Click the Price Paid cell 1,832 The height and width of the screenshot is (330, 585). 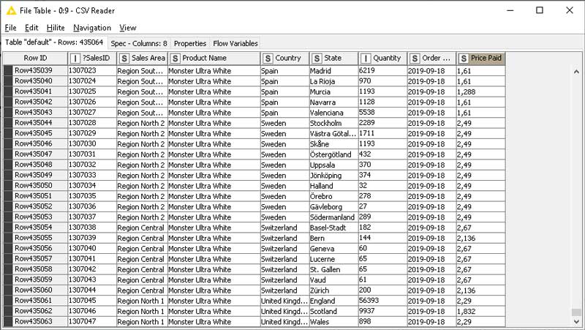481,311
